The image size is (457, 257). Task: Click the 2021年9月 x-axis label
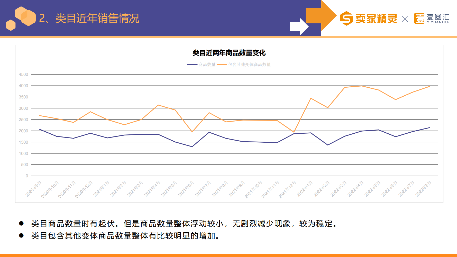tap(237, 189)
